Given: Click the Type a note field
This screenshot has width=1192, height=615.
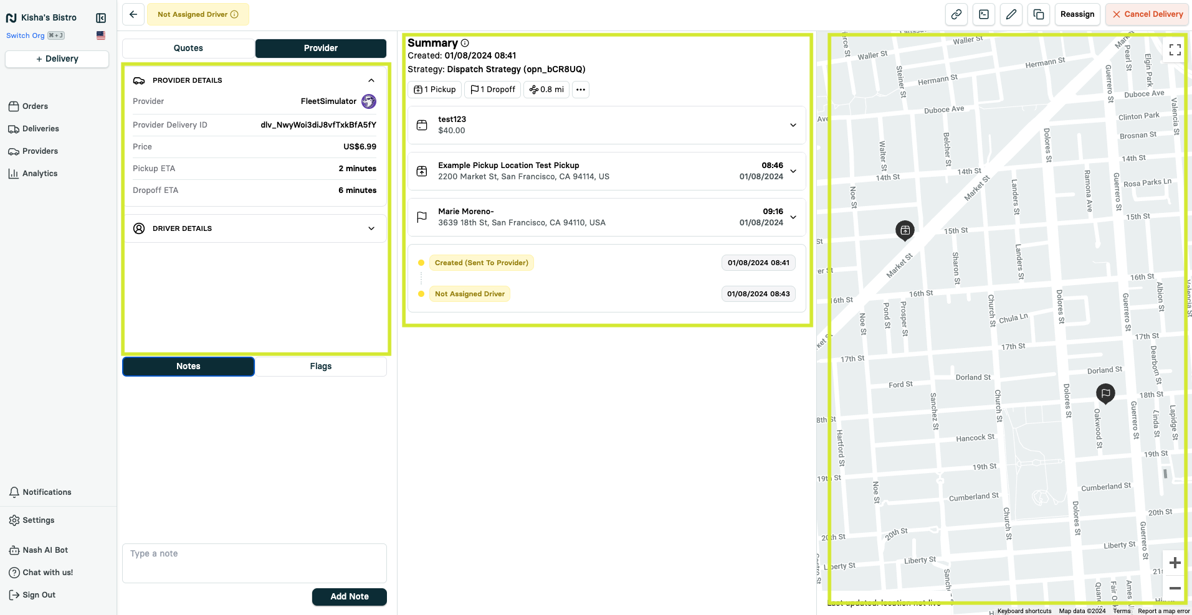Looking at the screenshot, I should pyautogui.click(x=254, y=563).
